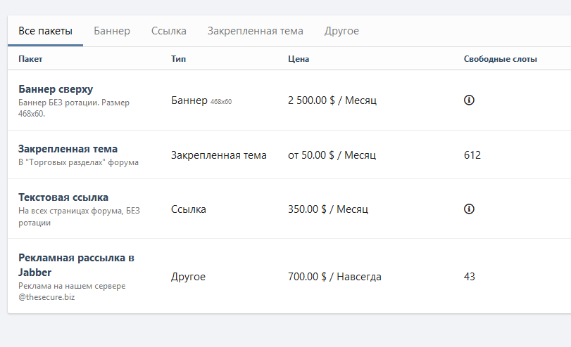Viewport: 571px width, 347px height.
Task: Click the от 50.00 $ / Месяц price
Action: tap(332, 155)
